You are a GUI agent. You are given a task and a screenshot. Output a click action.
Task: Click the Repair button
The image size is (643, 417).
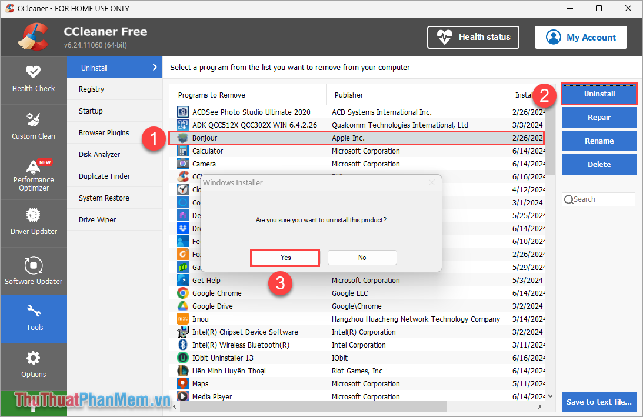(599, 117)
